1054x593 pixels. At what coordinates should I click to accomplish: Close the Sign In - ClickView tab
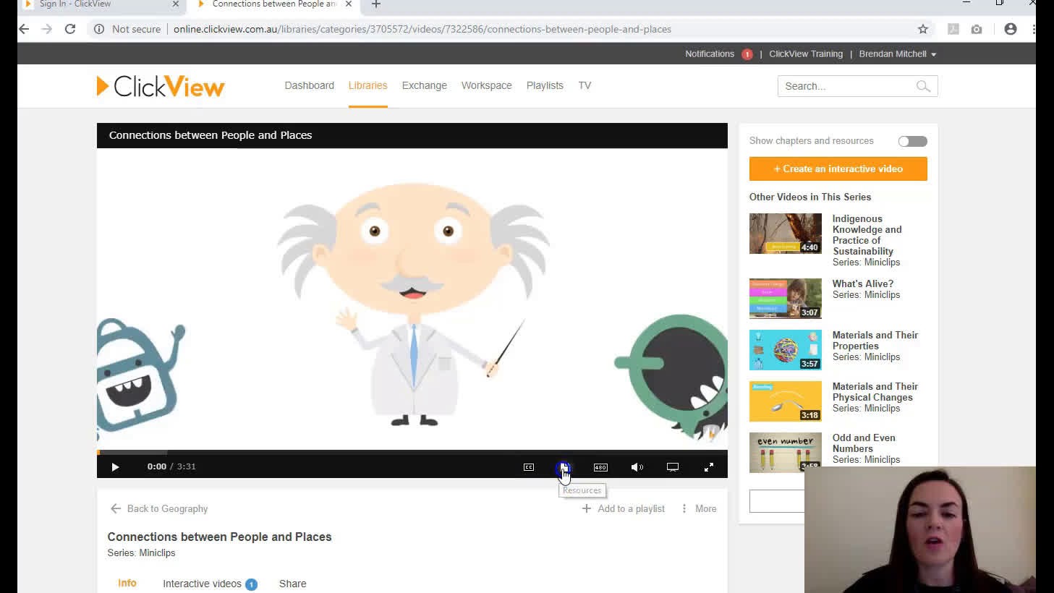[176, 4]
